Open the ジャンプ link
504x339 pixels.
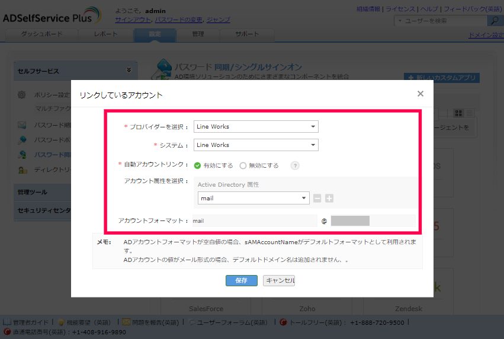pyautogui.click(x=219, y=20)
